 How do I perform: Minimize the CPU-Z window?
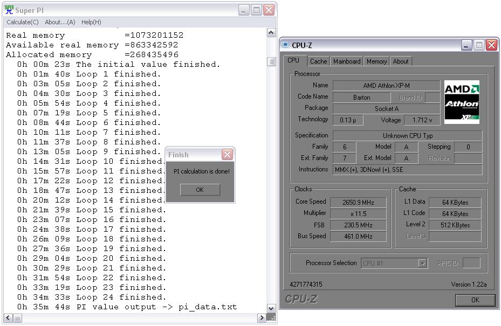coord(466,45)
